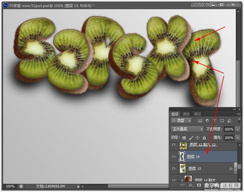
Task: Open the 类型 filter kind dropdown
Action: (181, 120)
